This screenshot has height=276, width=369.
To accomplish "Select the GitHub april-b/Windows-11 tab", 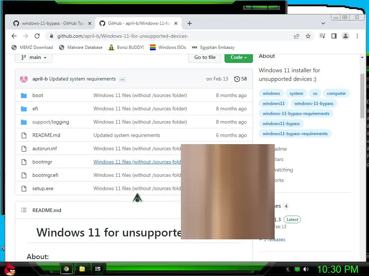I will click(138, 23).
